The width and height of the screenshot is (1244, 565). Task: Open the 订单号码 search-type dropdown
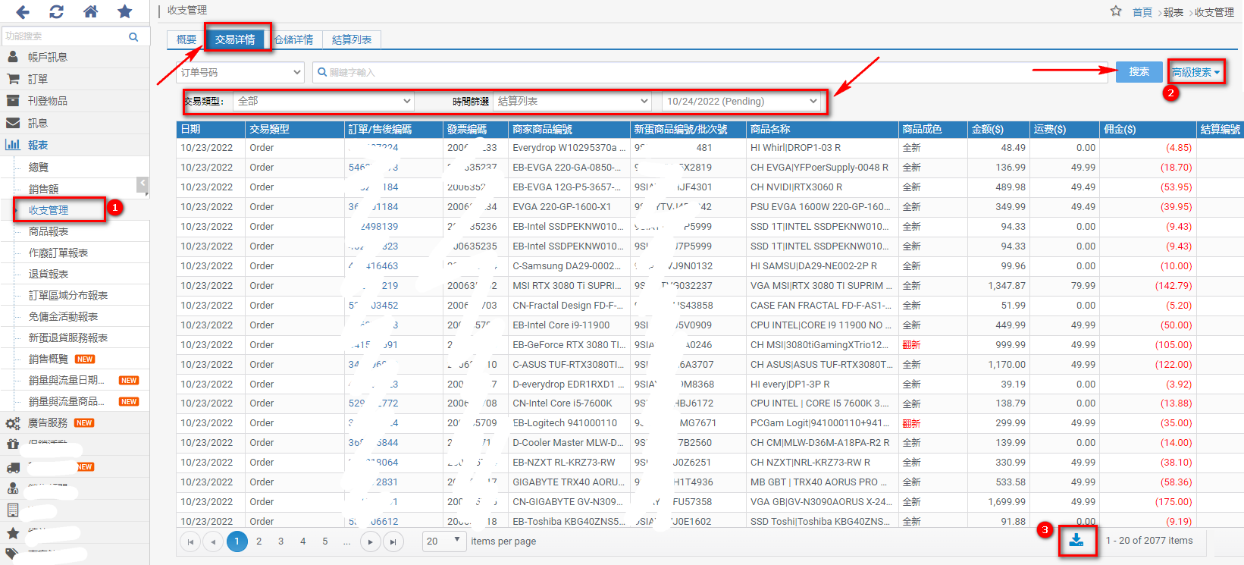pos(240,73)
